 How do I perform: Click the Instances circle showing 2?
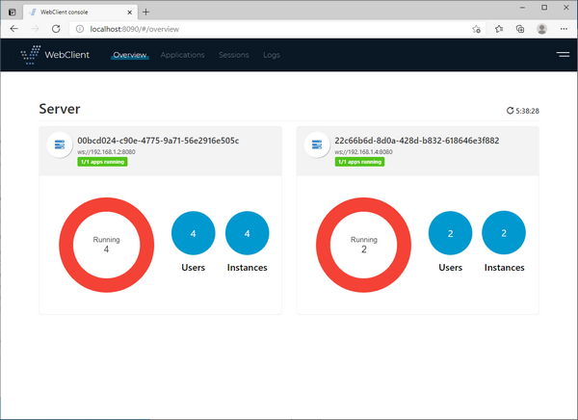(505, 233)
